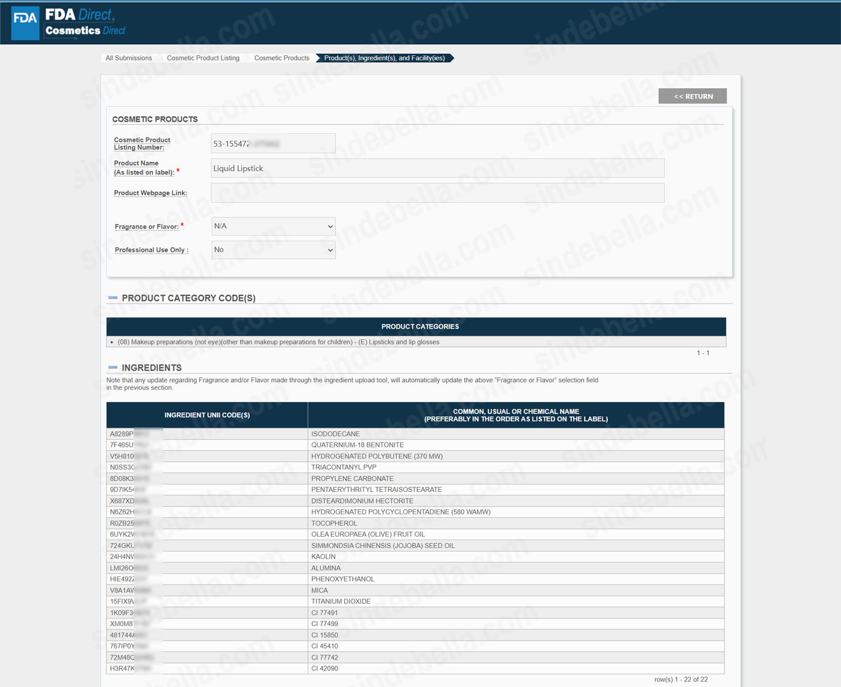This screenshot has width=841, height=687.
Task: Click UNII code cell starting 7F465U
Action: pos(207,445)
